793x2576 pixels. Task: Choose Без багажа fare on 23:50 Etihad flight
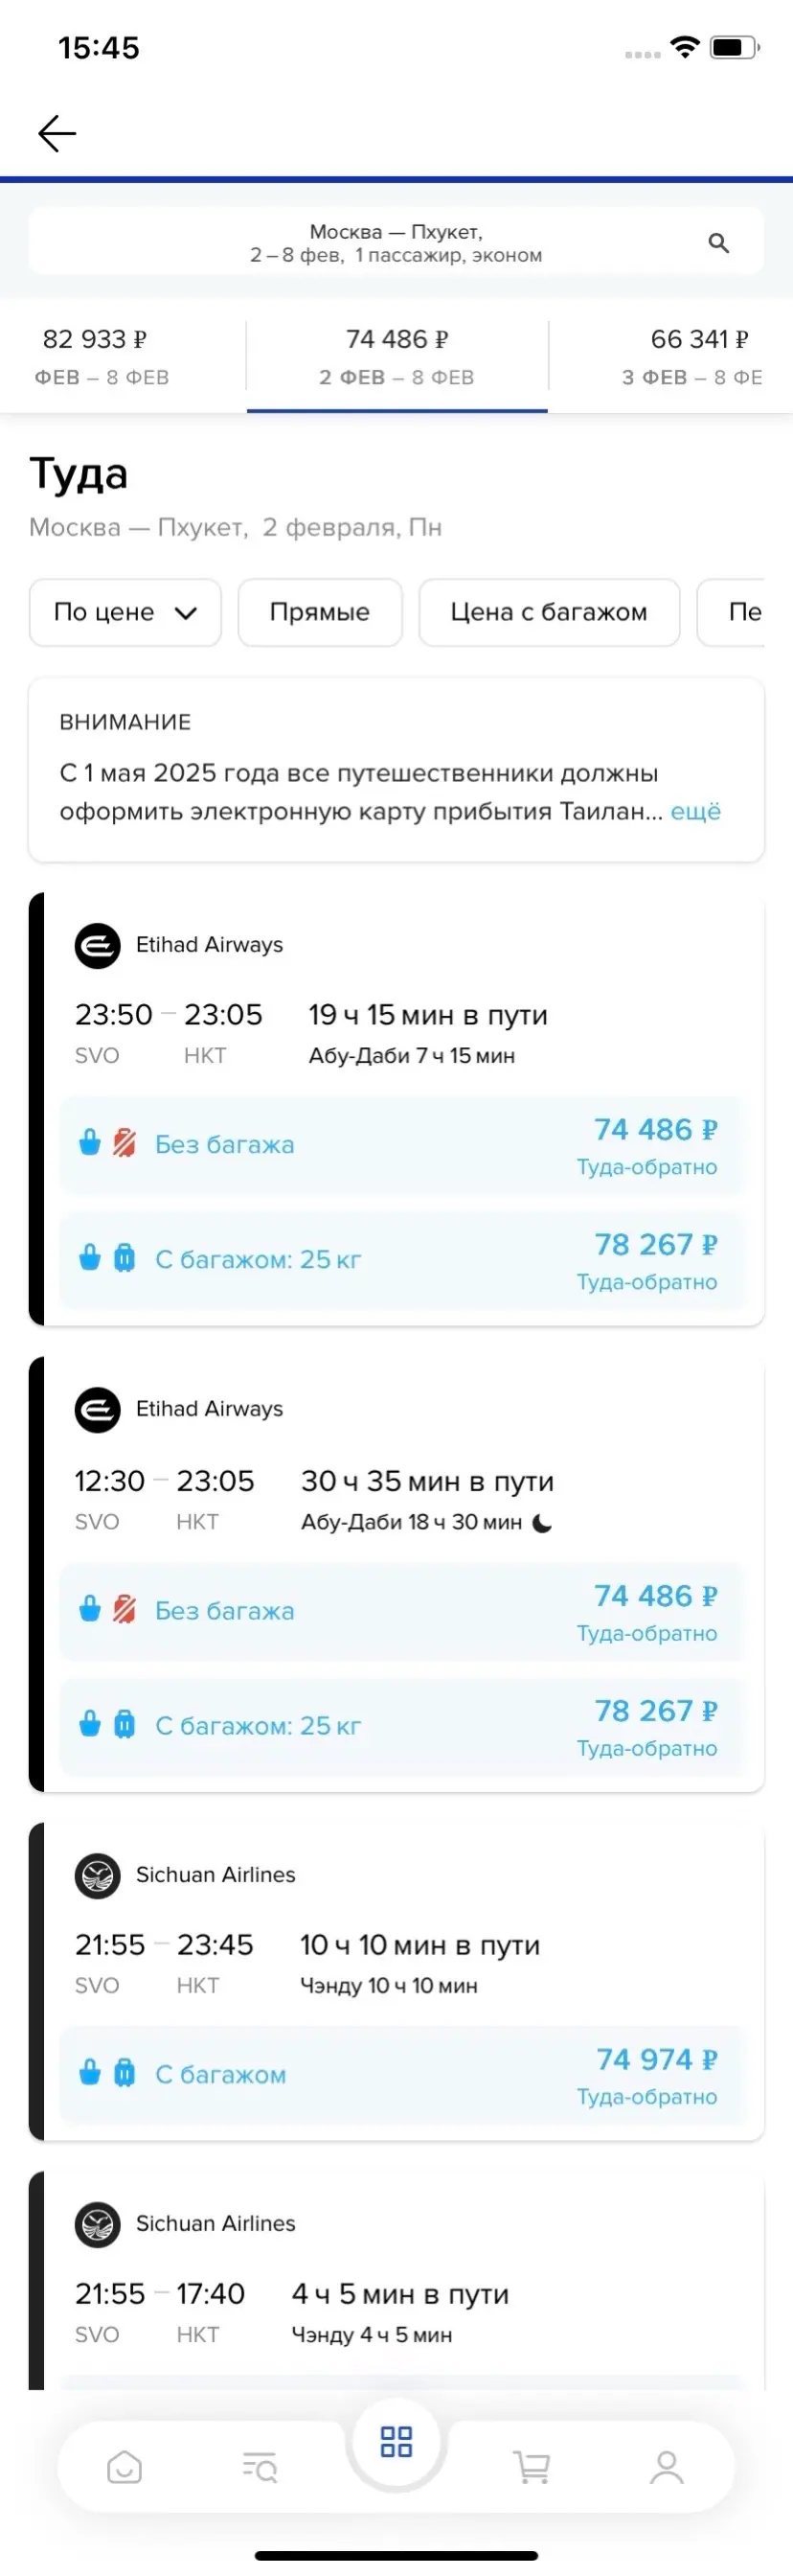[x=401, y=1145]
